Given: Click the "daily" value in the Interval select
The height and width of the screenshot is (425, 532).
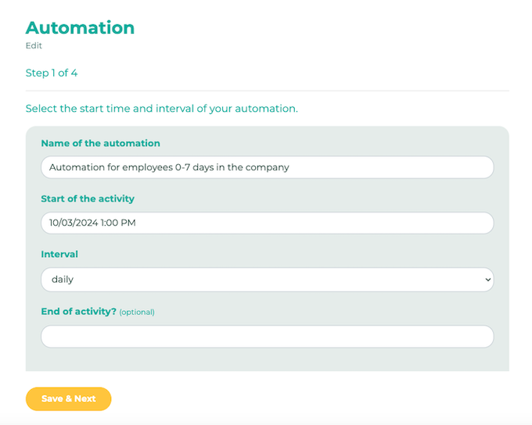Looking at the screenshot, I should [x=63, y=279].
